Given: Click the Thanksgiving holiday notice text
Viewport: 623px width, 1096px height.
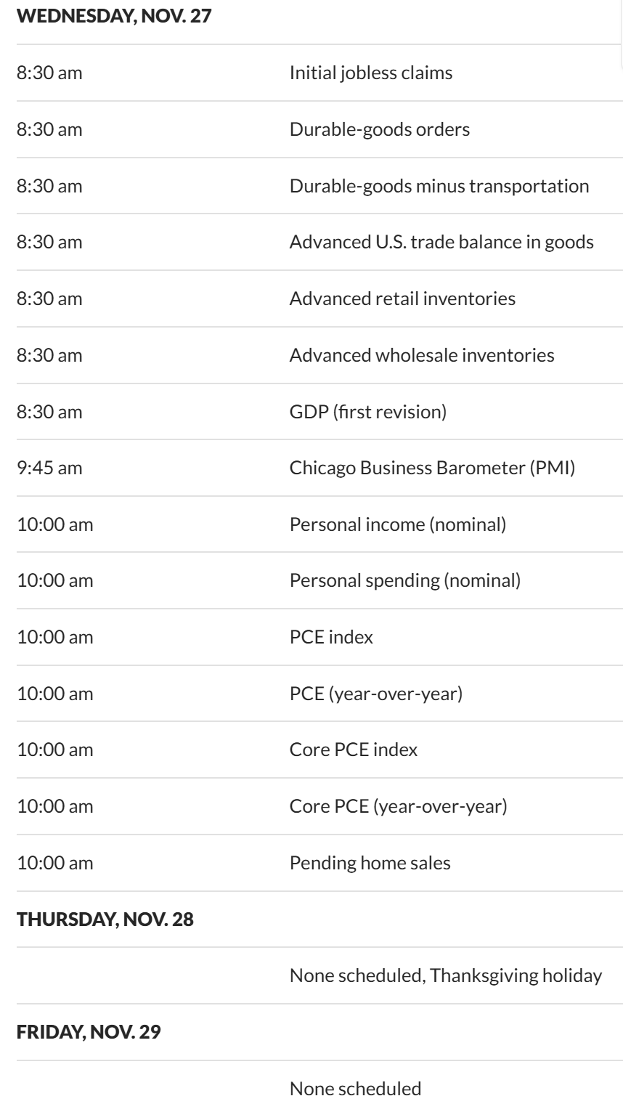Looking at the screenshot, I should pyautogui.click(x=445, y=975).
